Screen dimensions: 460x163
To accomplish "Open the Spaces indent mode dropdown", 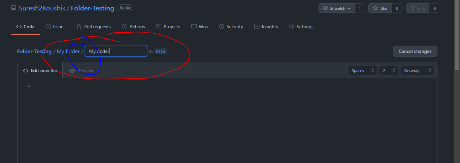I will click(x=362, y=70).
